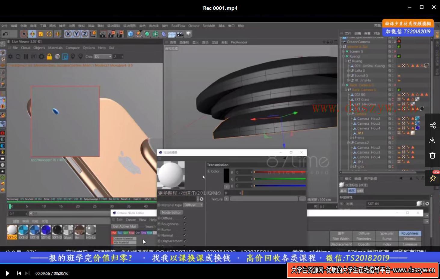Adjust the red R color slider
The height and width of the screenshot is (279, 440).
pyautogui.click(x=280, y=172)
